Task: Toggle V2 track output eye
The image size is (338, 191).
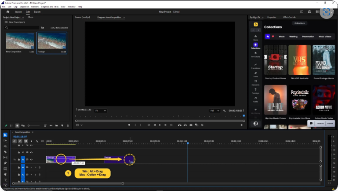Action: (x=31, y=152)
